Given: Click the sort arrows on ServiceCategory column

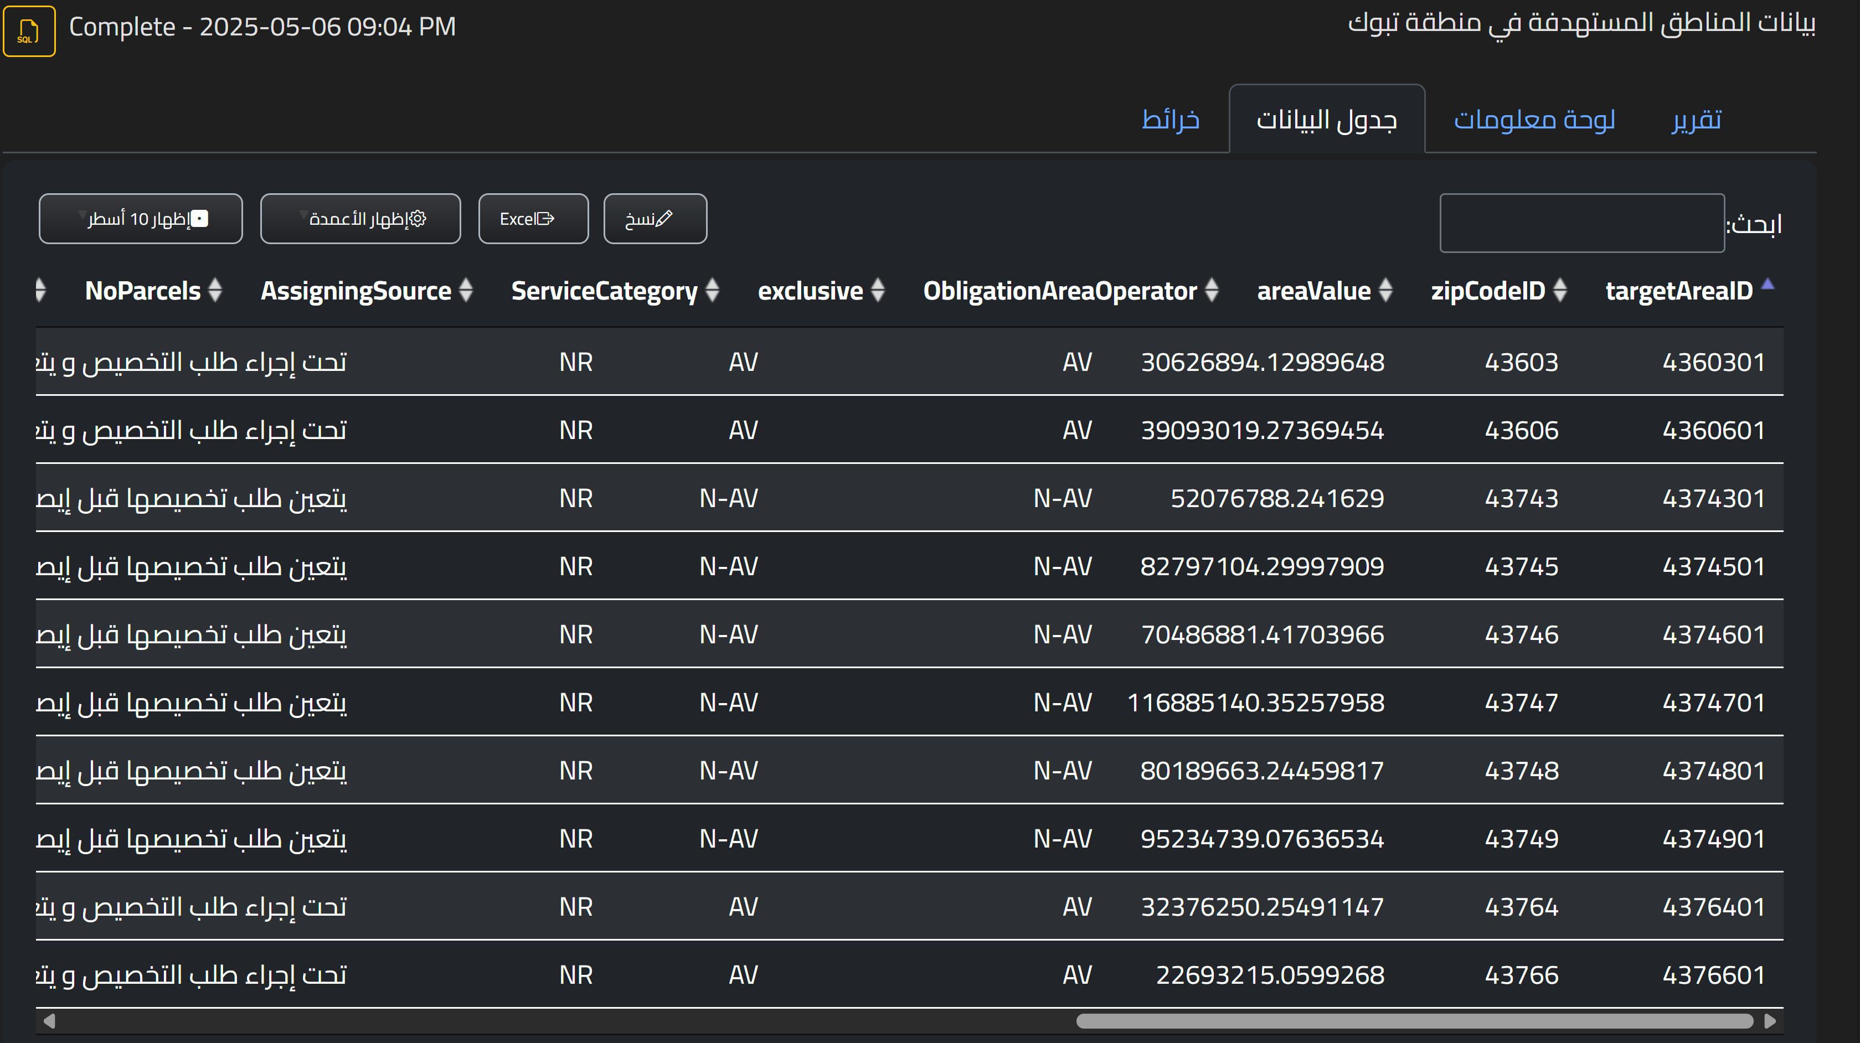Looking at the screenshot, I should point(712,291).
